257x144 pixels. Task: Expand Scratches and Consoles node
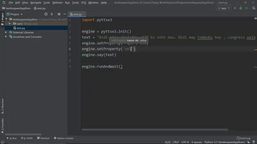tap(6, 37)
